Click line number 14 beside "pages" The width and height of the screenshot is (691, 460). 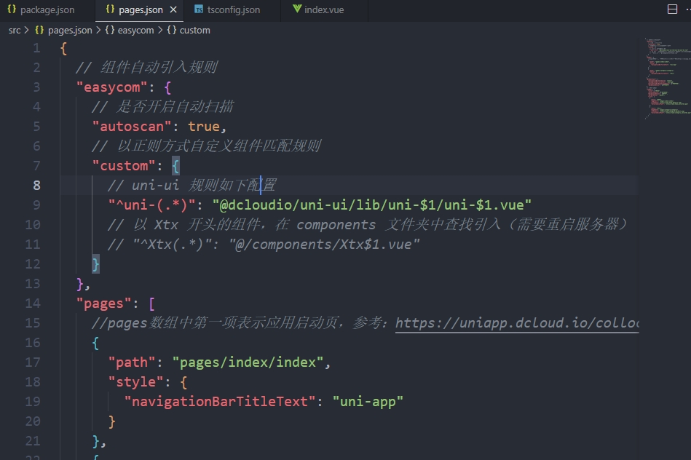tap(33, 303)
